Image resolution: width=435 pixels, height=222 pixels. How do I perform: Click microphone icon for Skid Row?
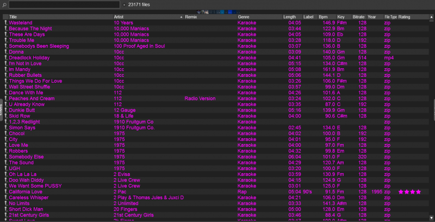(5, 116)
